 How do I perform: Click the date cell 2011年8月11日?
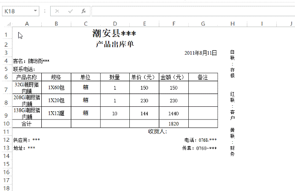[201, 53]
